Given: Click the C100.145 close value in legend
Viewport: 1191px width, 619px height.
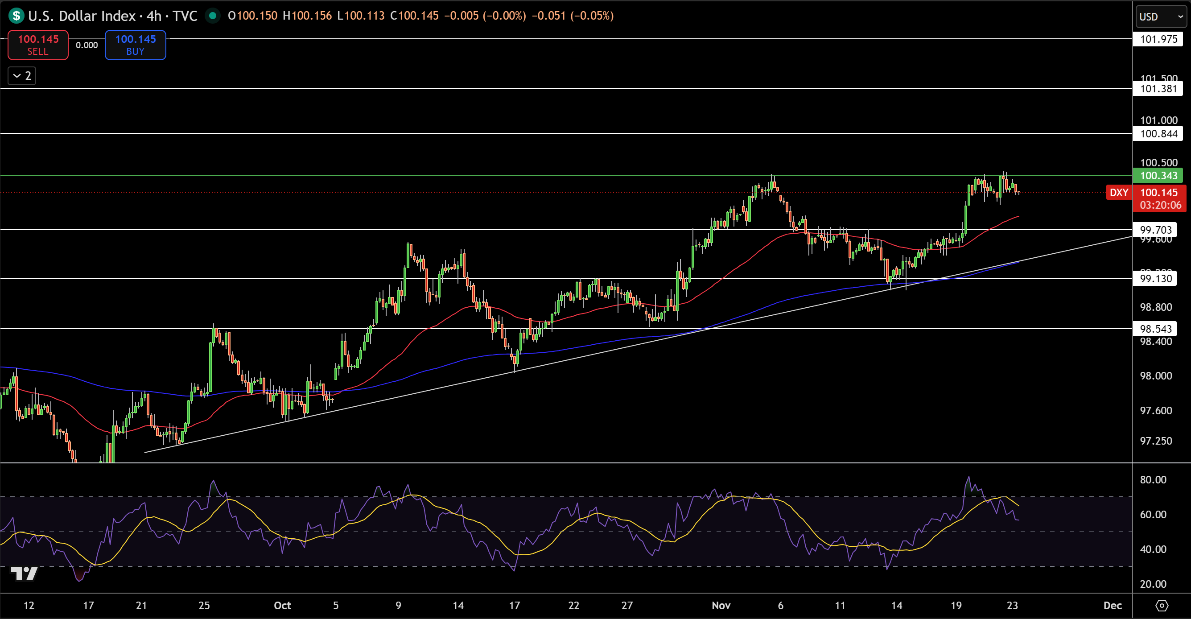Looking at the screenshot, I should click(x=414, y=16).
